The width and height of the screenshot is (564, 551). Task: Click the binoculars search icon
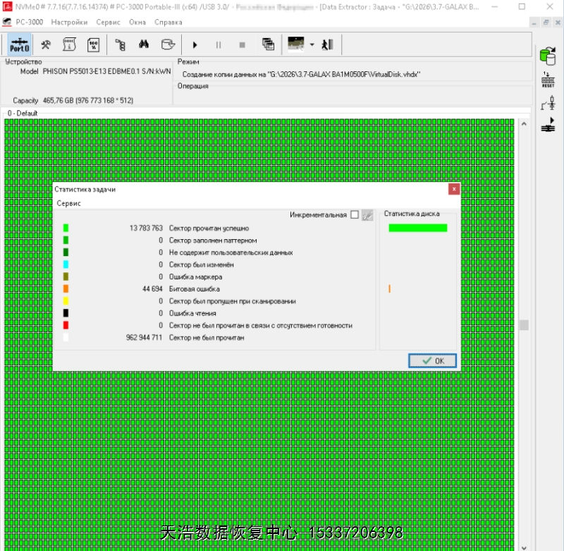click(144, 44)
